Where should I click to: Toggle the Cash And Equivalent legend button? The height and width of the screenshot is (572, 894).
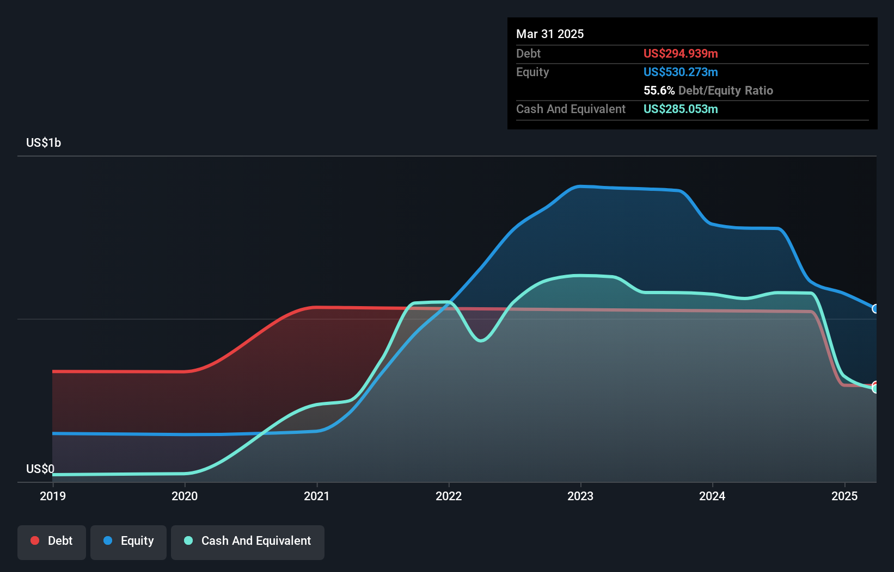click(248, 542)
